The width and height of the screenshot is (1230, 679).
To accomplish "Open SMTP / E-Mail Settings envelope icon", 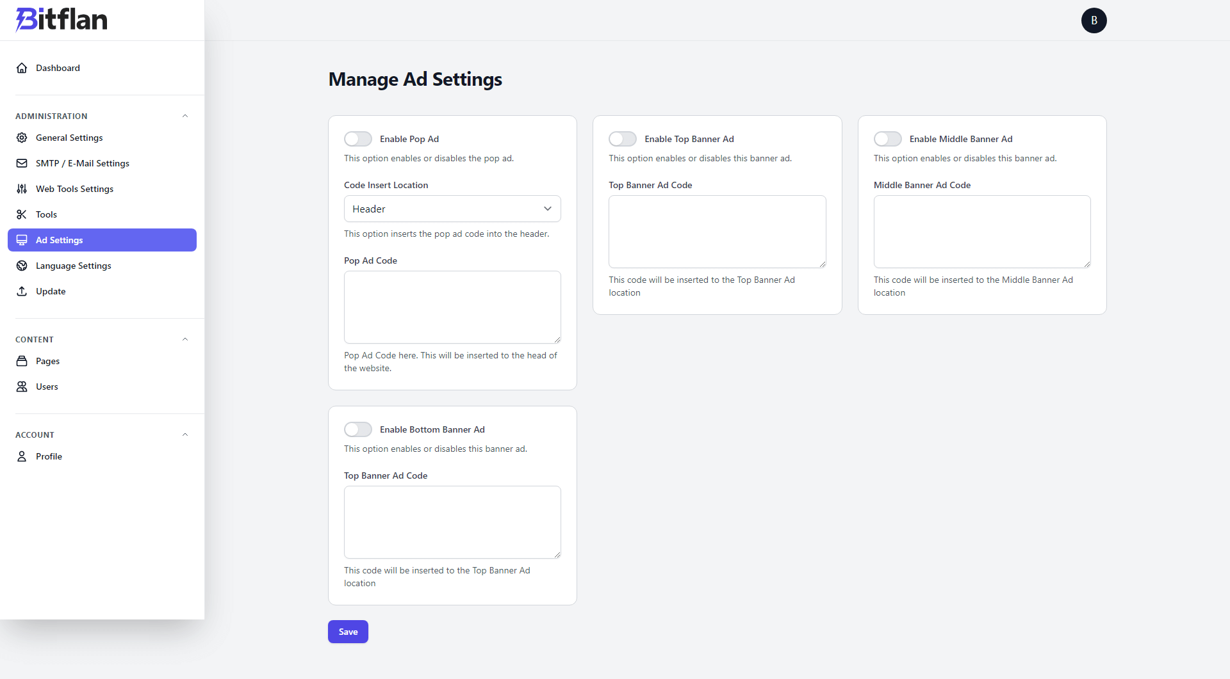I will (x=22, y=163).
